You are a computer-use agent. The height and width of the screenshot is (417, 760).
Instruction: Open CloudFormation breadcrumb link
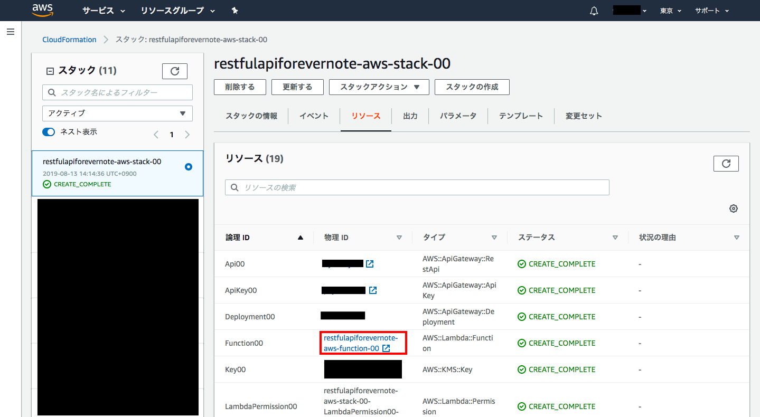(70, 40)
